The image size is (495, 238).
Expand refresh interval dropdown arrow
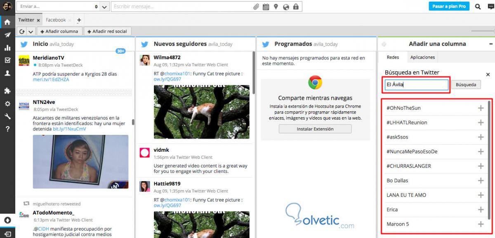pos(31,31)
